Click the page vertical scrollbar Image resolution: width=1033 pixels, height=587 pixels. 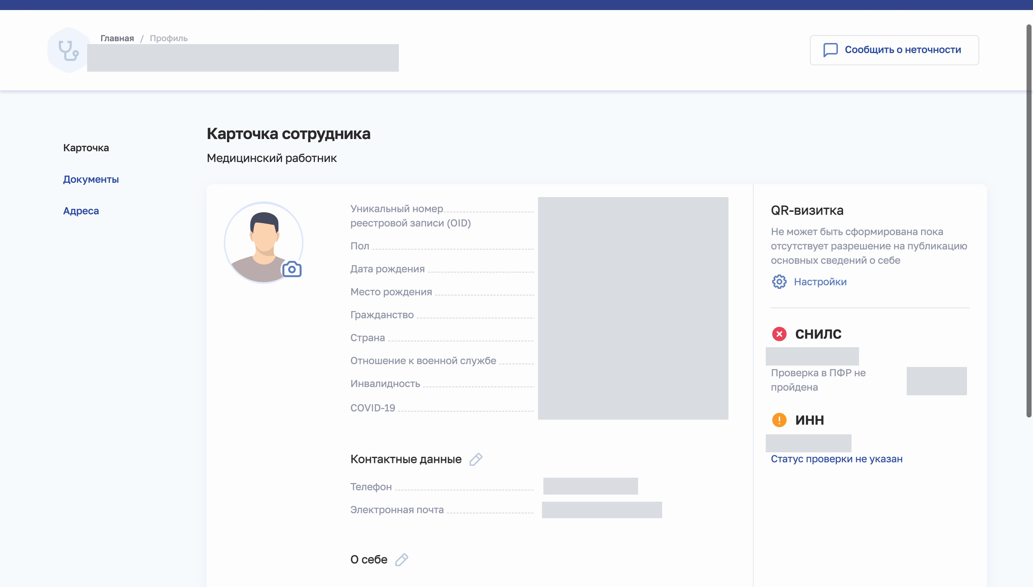pos(1029,221)
